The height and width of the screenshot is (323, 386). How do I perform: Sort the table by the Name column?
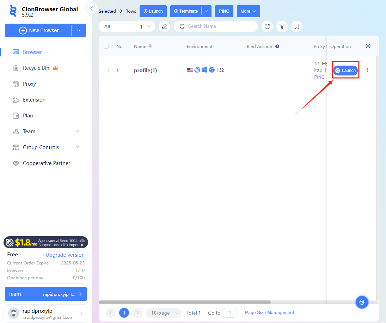[150, 46]
